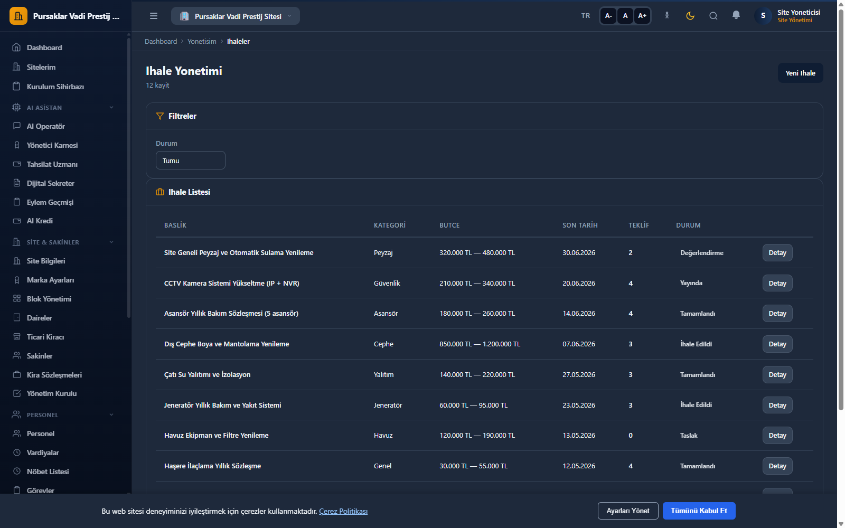Navigate to Yonetisim breadcrumb
The image size is (845, 528).
click(x=202, y=41)
